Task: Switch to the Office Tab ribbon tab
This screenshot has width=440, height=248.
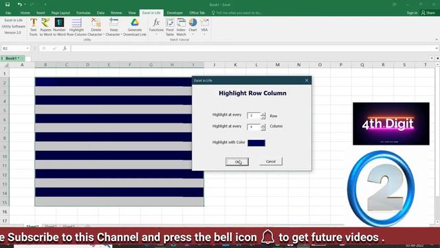Action: point(197,13)
